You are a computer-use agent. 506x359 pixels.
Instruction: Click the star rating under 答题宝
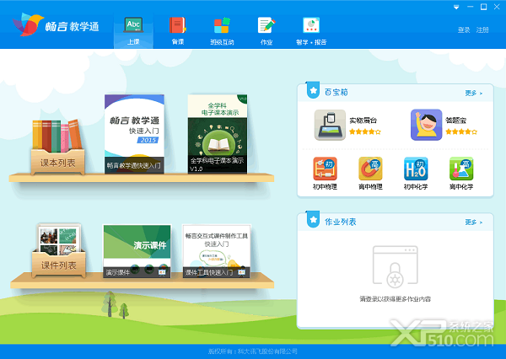coord(461,131)
